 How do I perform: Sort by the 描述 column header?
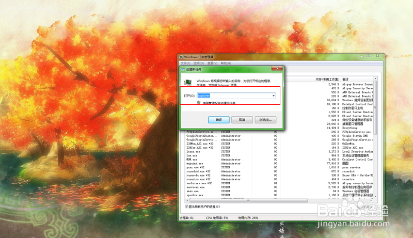(345, 79)
